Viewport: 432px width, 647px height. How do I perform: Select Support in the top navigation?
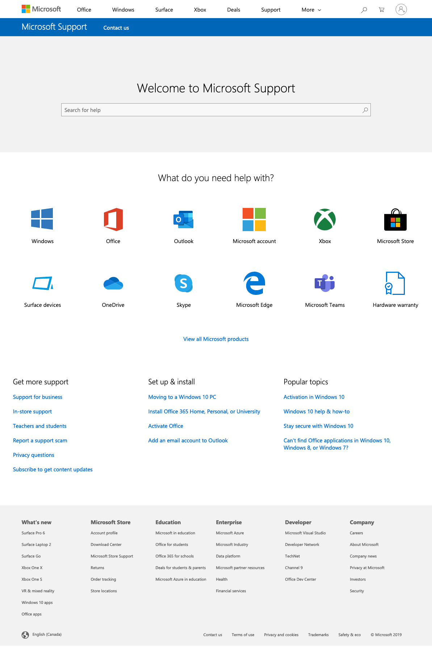click(271, 10)
